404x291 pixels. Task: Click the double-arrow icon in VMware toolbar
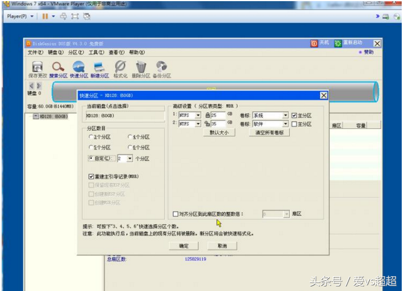378,16
